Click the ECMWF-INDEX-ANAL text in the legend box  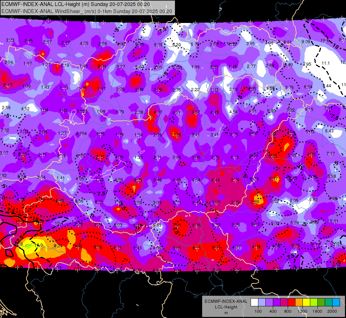[226, 301]
